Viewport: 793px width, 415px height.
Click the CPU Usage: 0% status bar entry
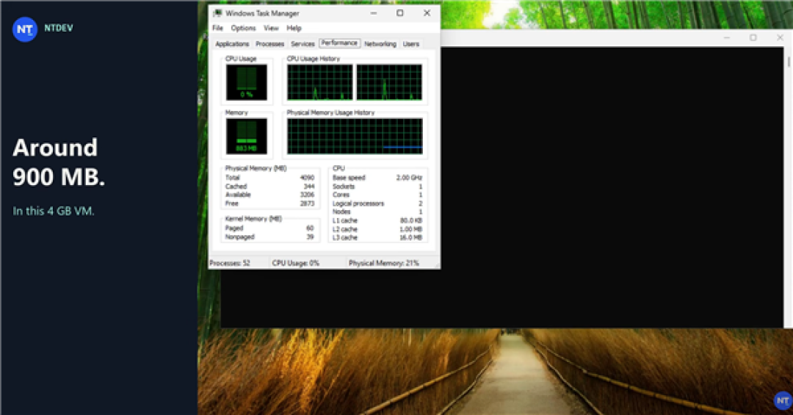pyautogui.click(x=295, y=263)
